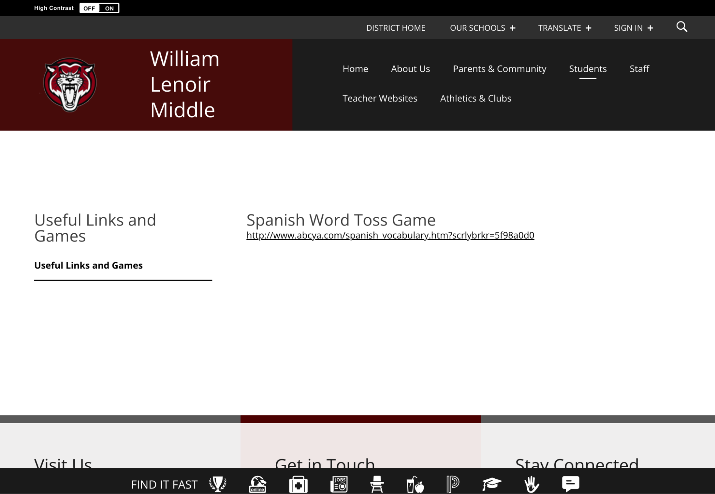Click the first aid kit icon
Screen dimensions: 715x494
pyautogui.click(x=298, y=484)
